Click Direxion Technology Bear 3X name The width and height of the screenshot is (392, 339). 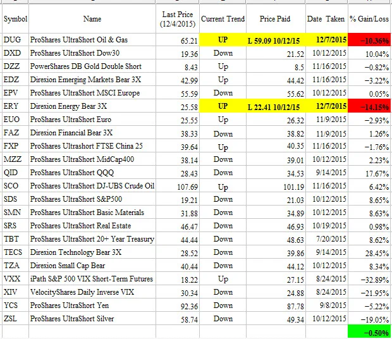pyautogui.click(x=92, y=252)
